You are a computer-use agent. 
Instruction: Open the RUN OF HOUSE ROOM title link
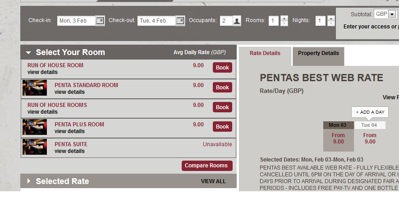[55, 65]
